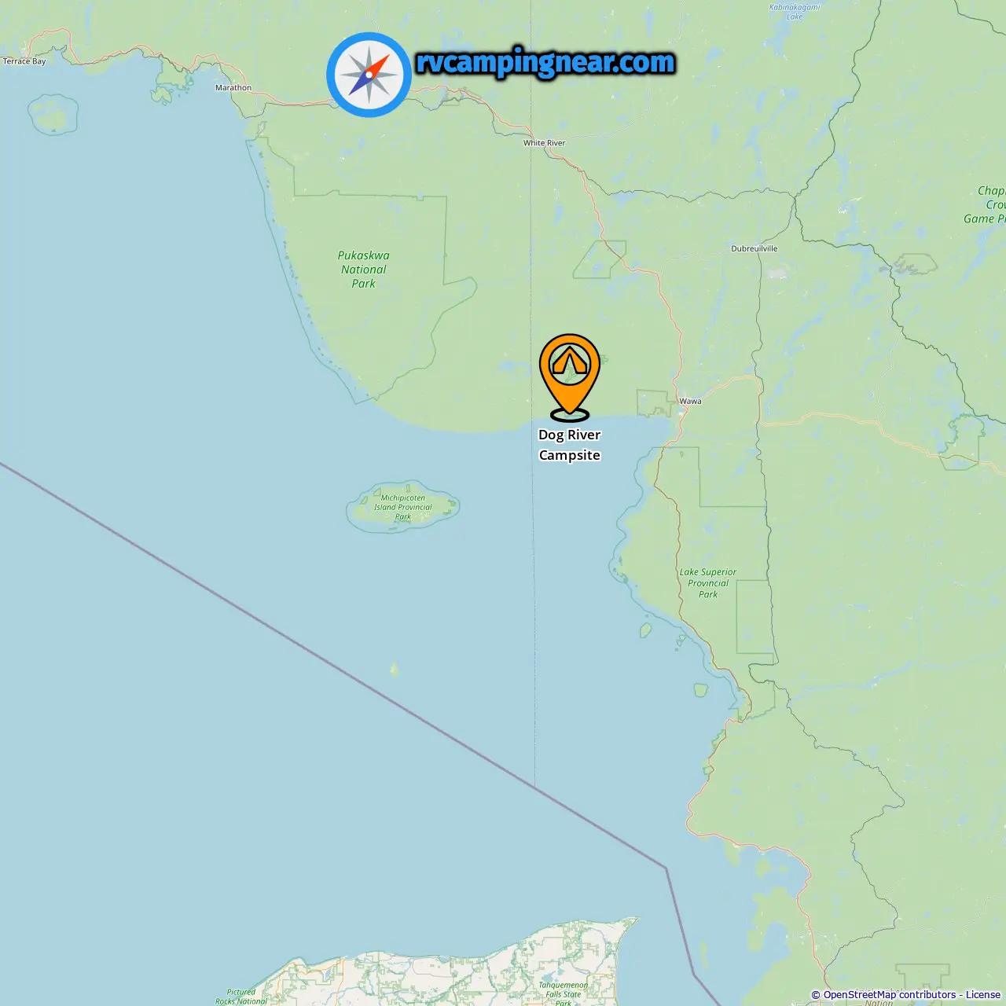
Task: Select the Kabinakagami Lake label
Action: pos(795,12)
